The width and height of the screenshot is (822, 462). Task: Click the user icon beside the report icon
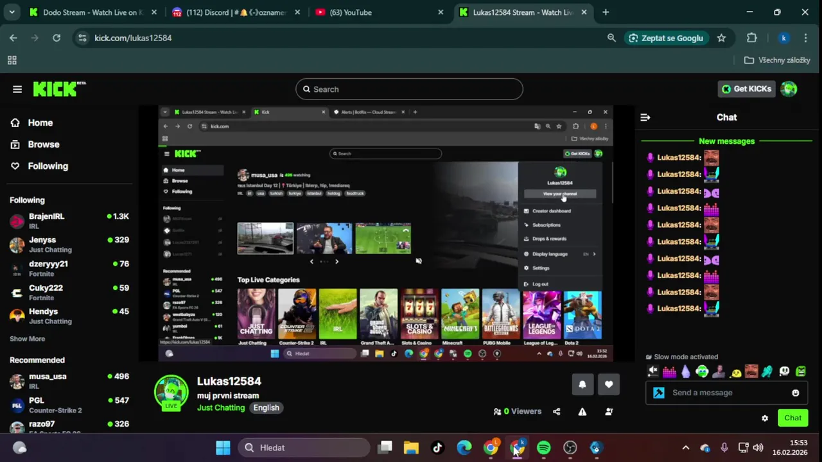pos(609,411)
